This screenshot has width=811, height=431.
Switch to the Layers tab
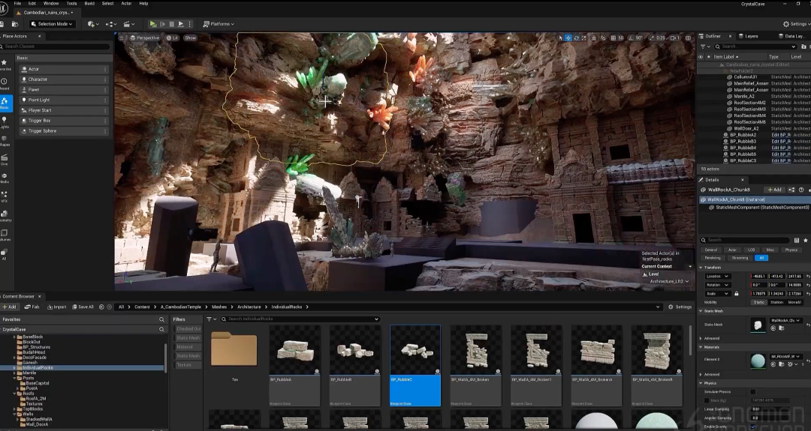tap(749, 36)
